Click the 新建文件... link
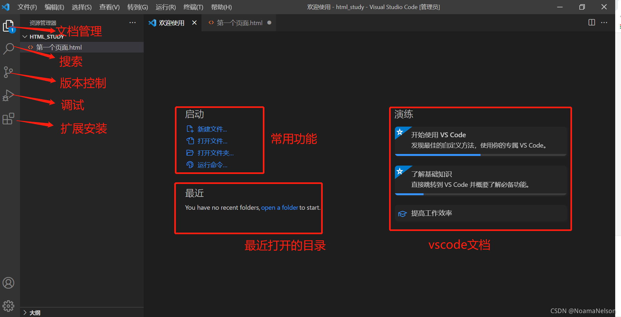621x317 pixels. [212, 129]
